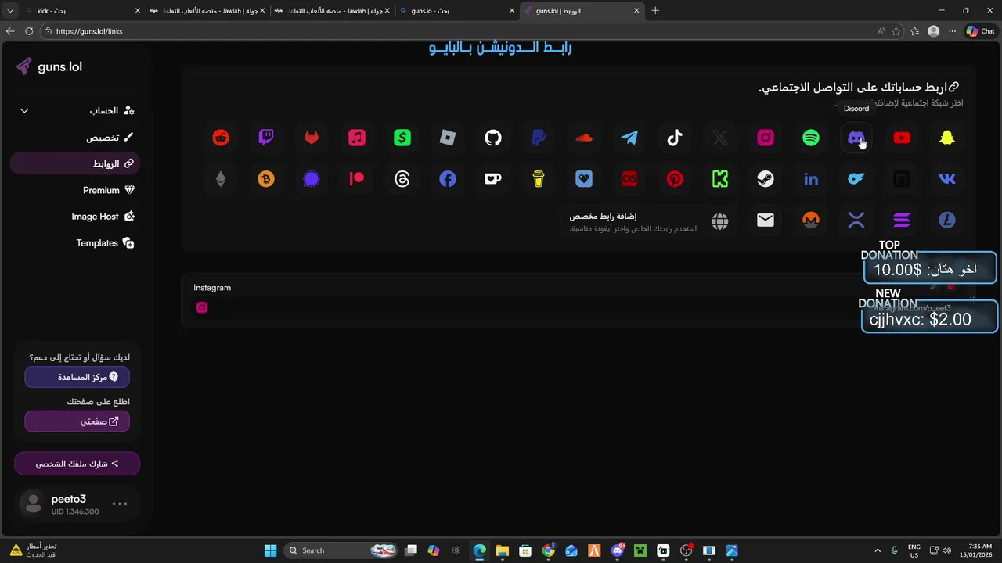Choose the PayPal icon
Viewport: 1002px width, 563px height.
(539, 138)
